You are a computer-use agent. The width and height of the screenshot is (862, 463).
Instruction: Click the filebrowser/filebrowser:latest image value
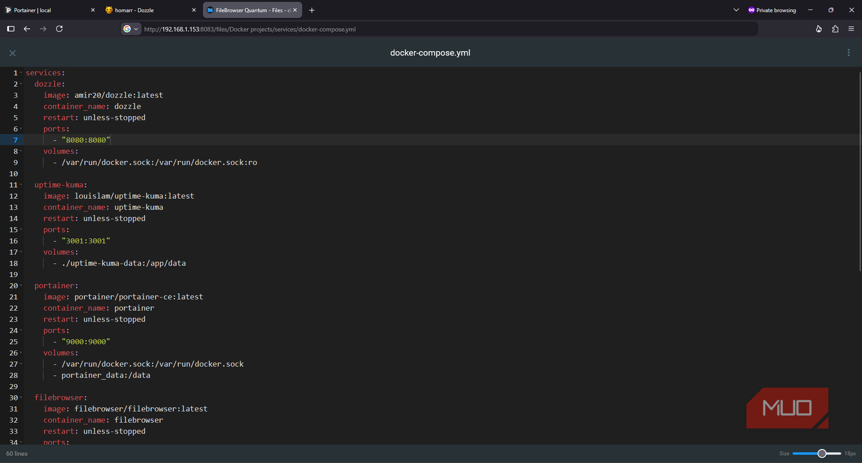point(141,409)
